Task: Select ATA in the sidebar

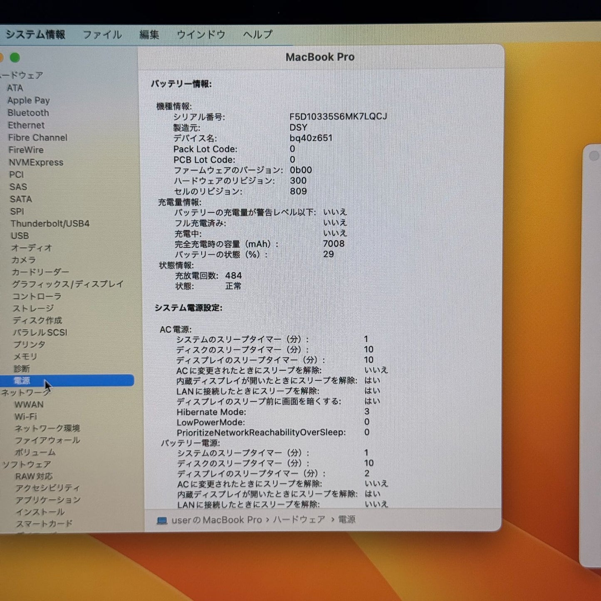Action: click(15, 88)
